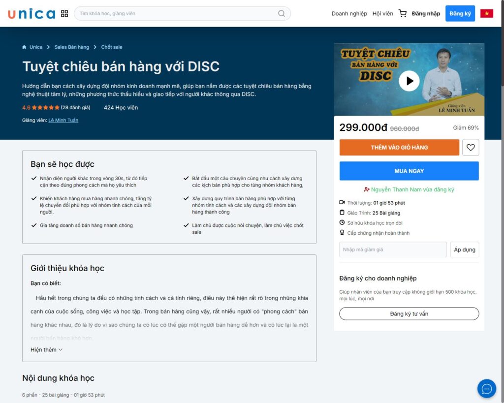The height and width of the screenshot is (403, 504).
Task: Click THÊM VÀO GIỎ HÀNG button
Action: [x=399, y=147]
